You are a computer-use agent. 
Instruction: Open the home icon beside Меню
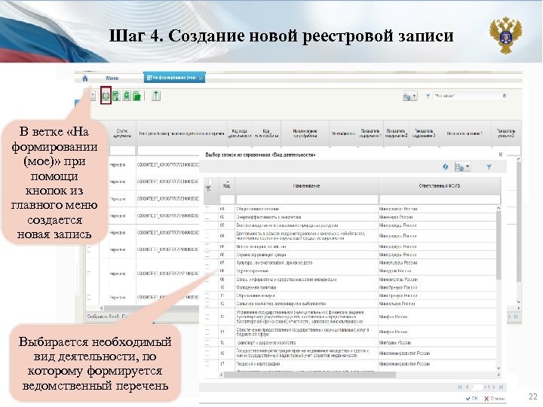click(x=84, y=78)
